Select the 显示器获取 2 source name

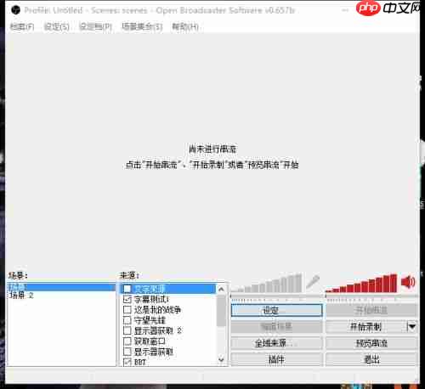pos(158,330)
